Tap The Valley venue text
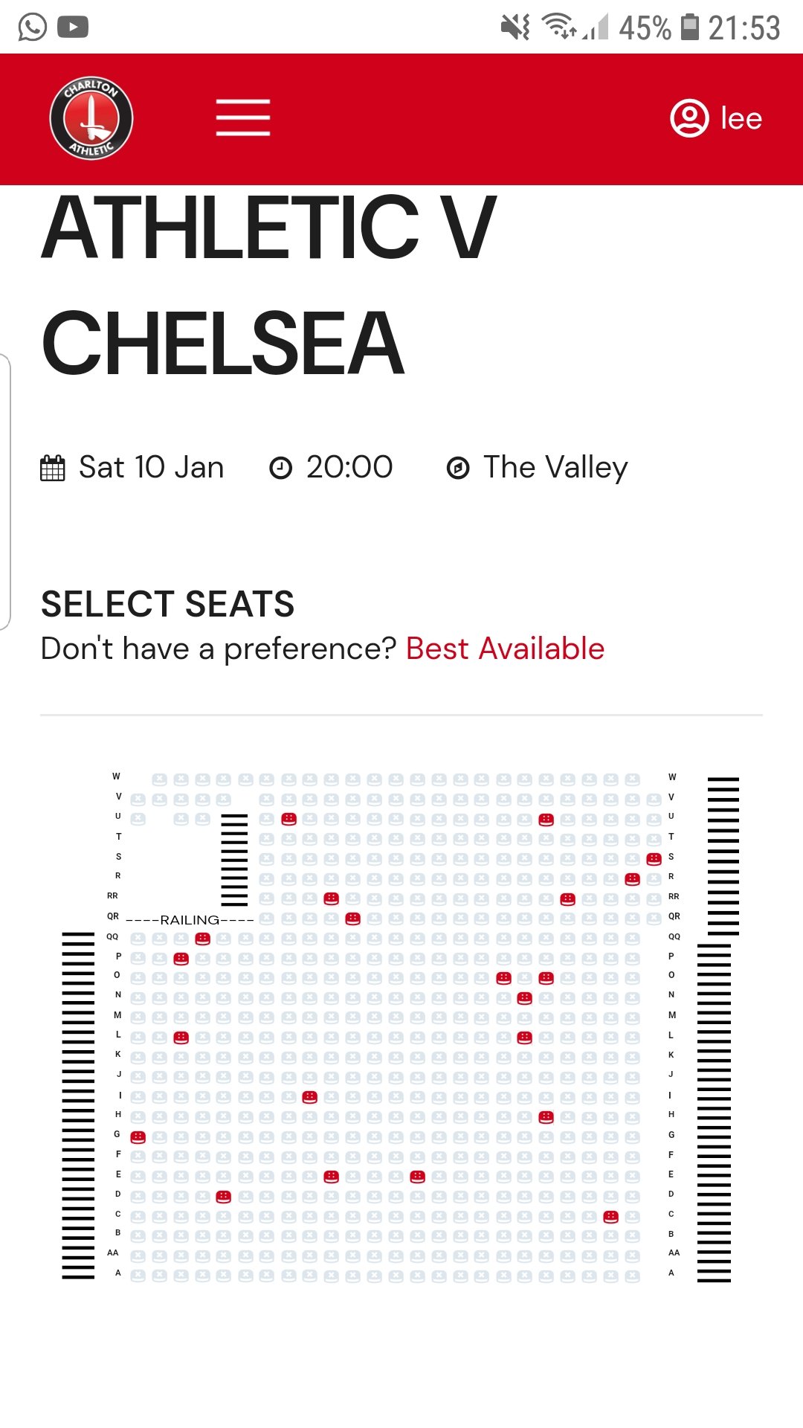Screen dimensions: 803x1428 [x=555, y=468]
